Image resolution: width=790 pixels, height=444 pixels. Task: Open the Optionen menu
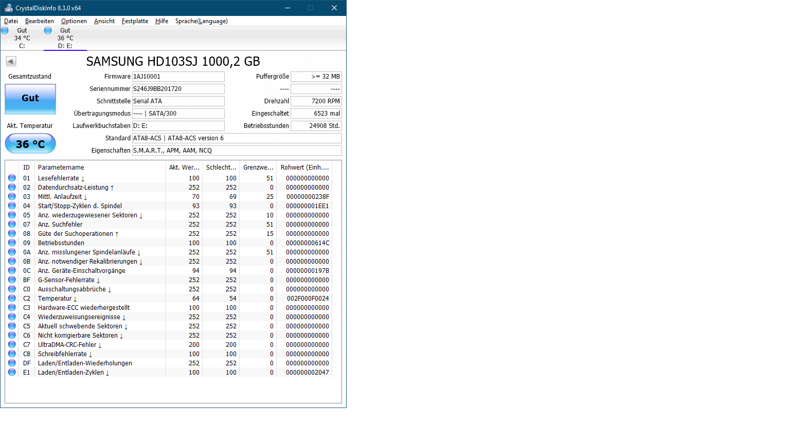[x=74, y=21]
